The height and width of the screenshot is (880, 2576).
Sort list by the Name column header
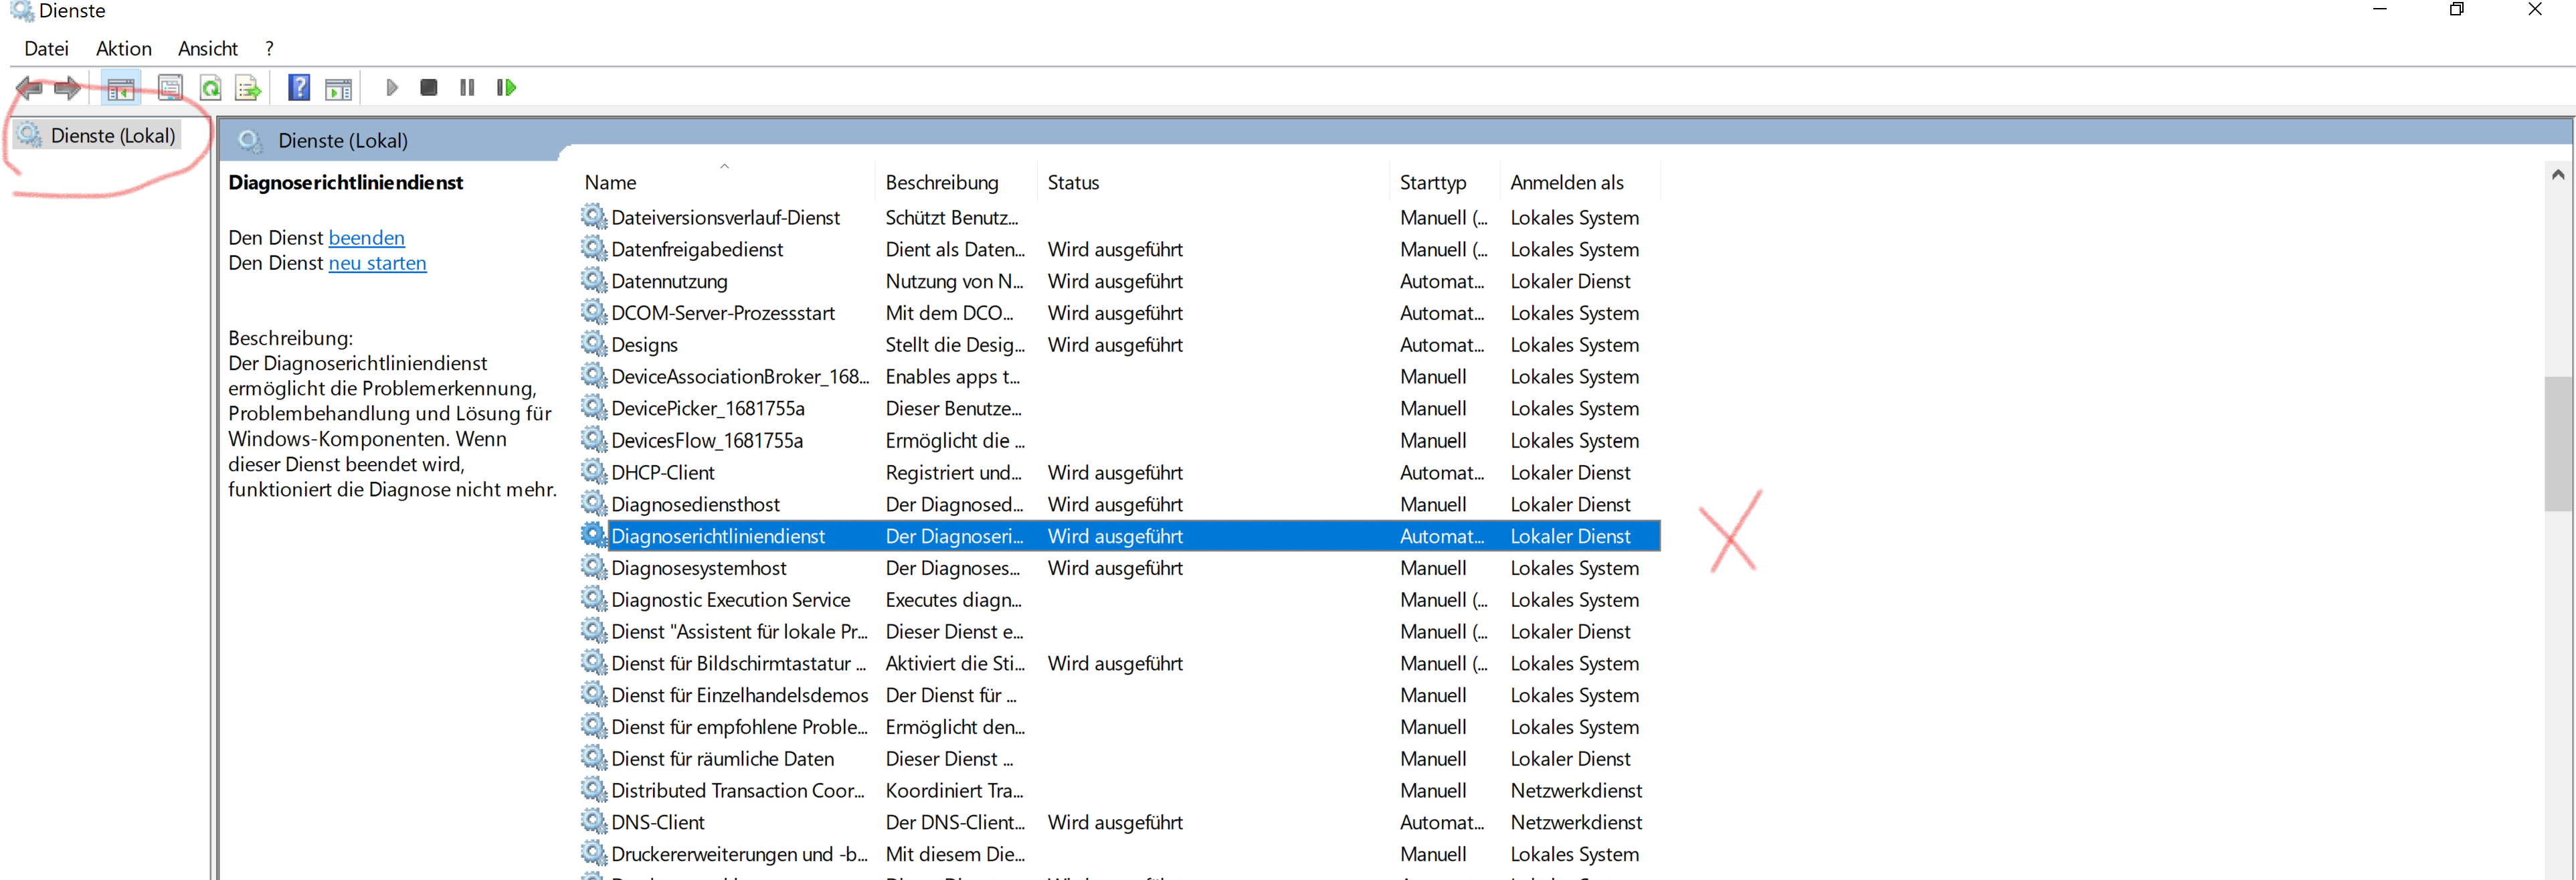pyautogui.click(x=611, y=183)
